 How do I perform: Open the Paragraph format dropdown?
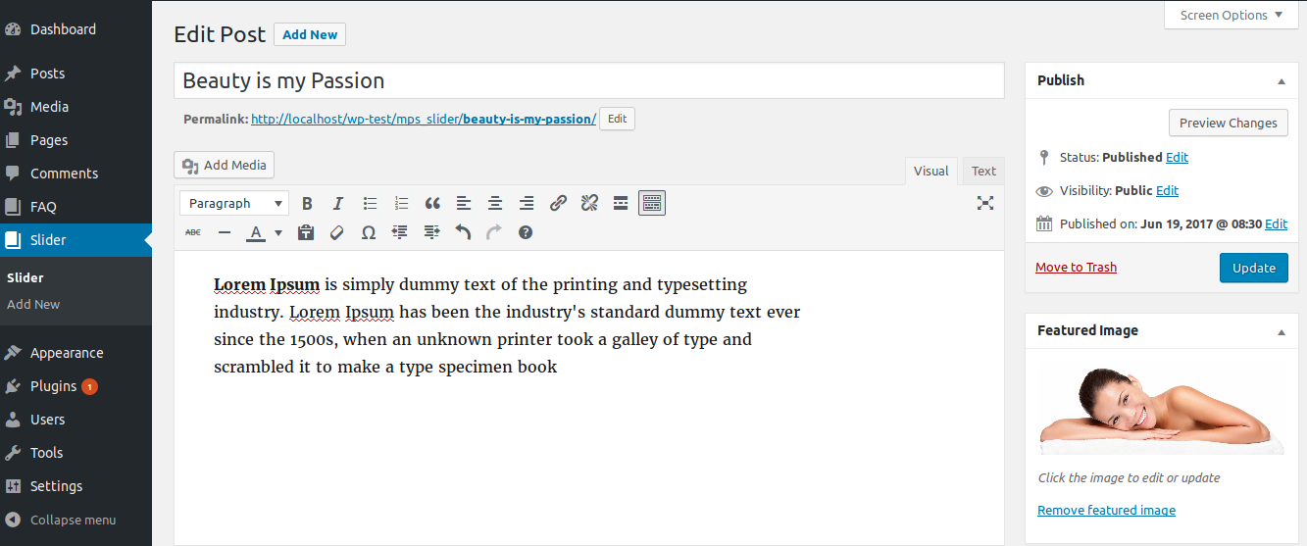234,203
